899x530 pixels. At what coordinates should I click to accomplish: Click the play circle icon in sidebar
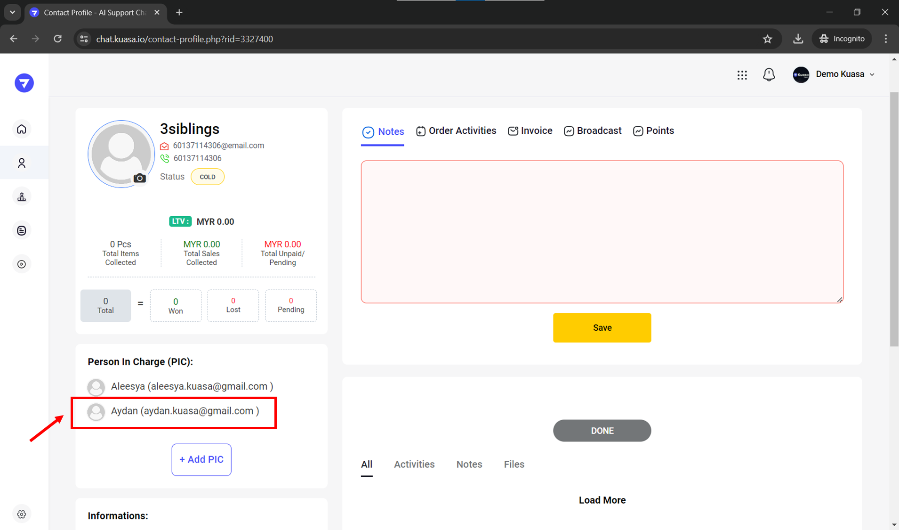22,264
